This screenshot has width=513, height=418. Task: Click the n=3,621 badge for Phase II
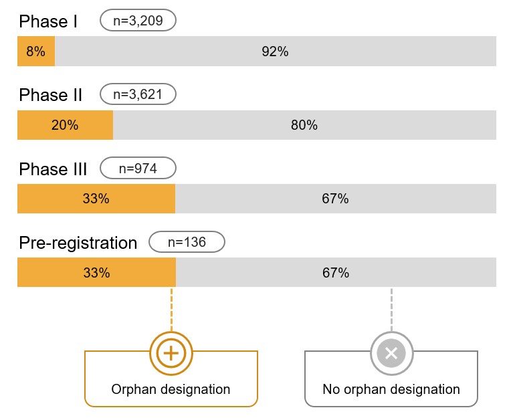point(138,94)
